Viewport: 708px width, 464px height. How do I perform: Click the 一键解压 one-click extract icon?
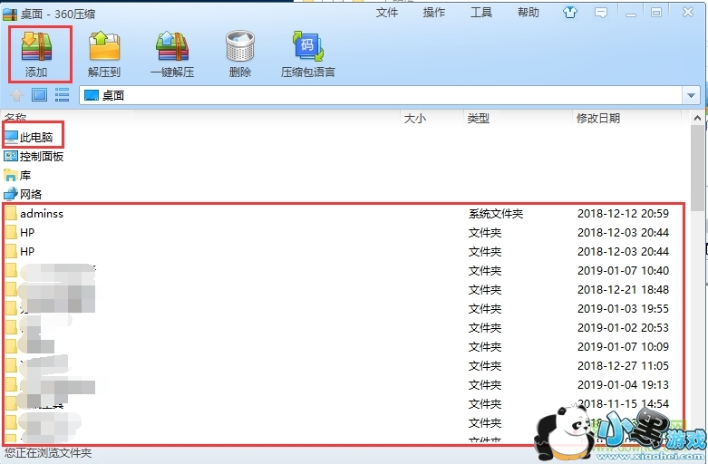[x=172, y=46]
